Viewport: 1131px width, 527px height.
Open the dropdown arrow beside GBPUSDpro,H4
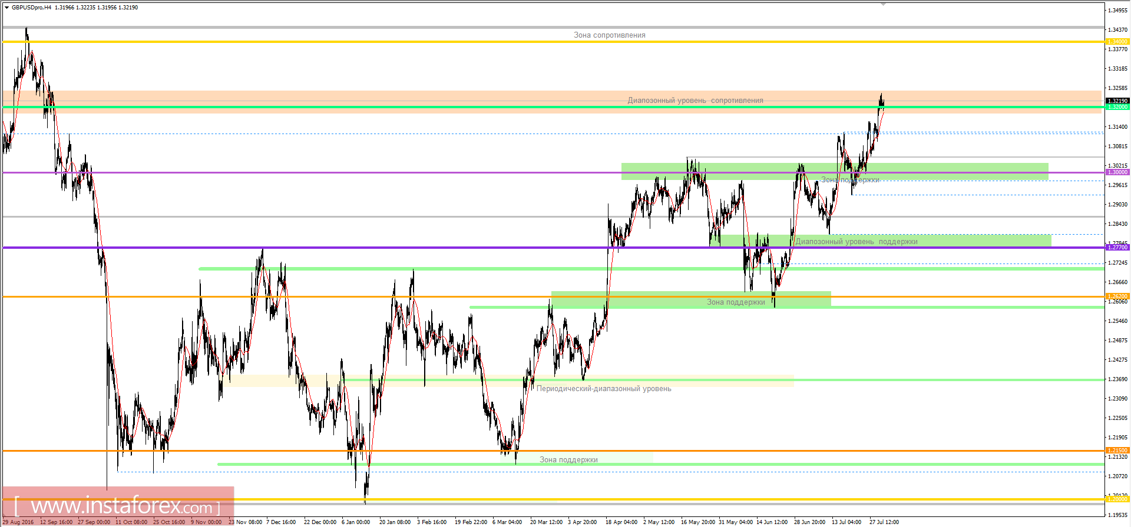coord(6,8)
